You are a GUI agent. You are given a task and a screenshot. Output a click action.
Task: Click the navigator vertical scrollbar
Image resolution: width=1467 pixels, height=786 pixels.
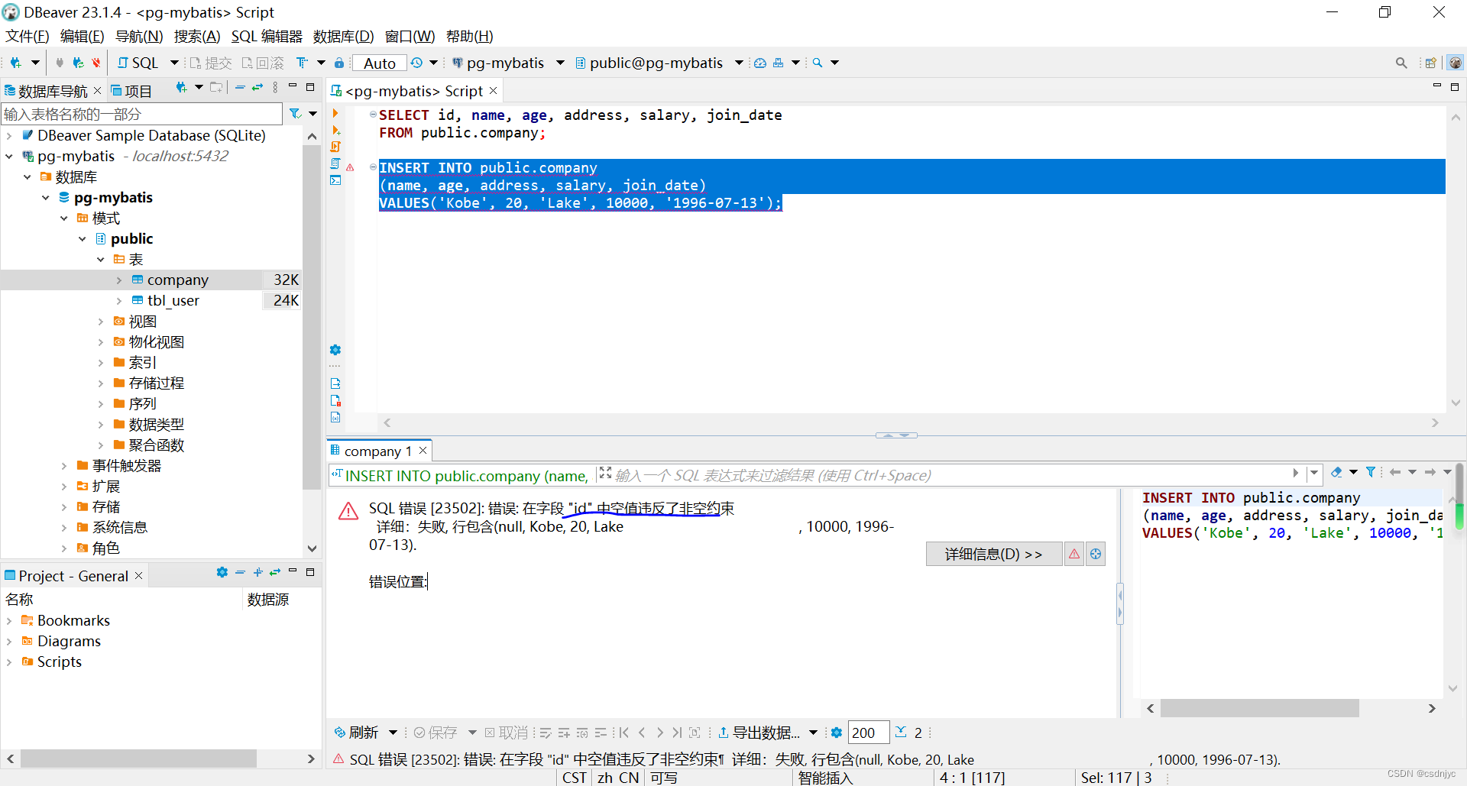coord(312,316)
